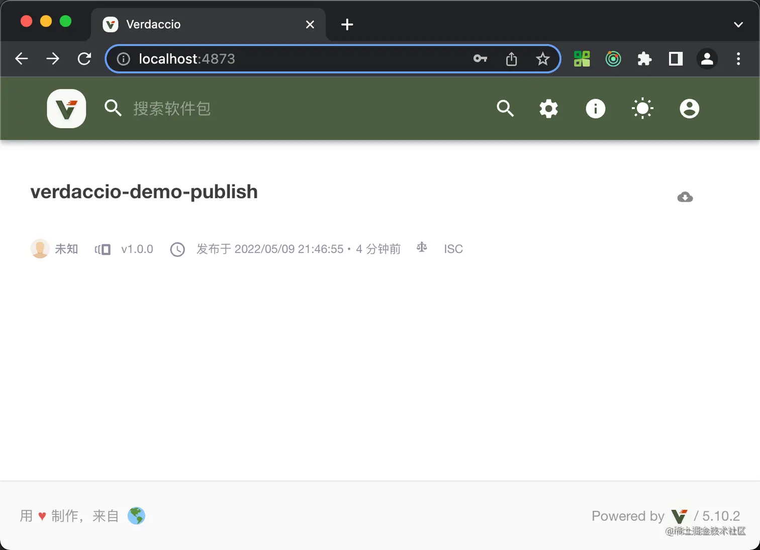760x550 pixels.
Task: Click the search magnifier in the green header
Action: (x=506, y=108)
